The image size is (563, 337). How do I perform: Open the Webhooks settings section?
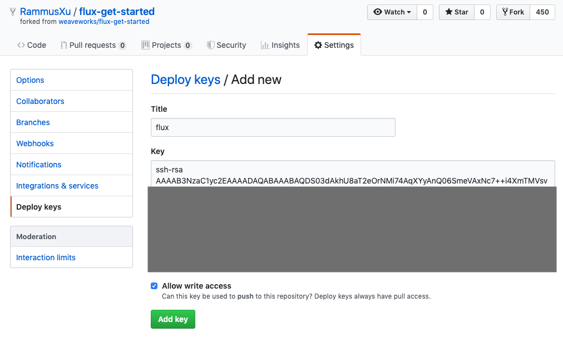pyautogui.click(x=35, y=143)
